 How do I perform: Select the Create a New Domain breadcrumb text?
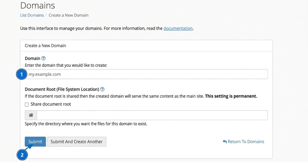[69, 15]
